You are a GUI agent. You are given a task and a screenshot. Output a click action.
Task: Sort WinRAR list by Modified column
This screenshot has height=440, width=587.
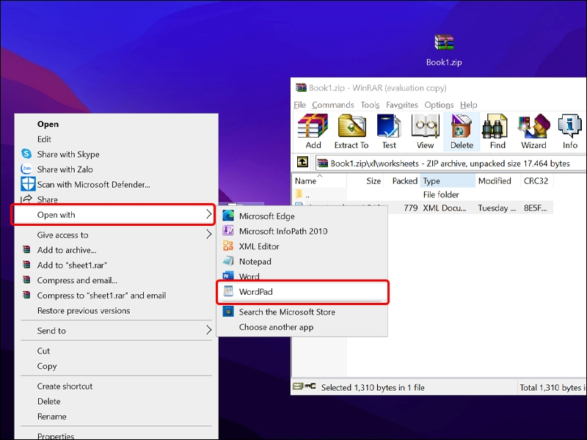coord(497,180)
